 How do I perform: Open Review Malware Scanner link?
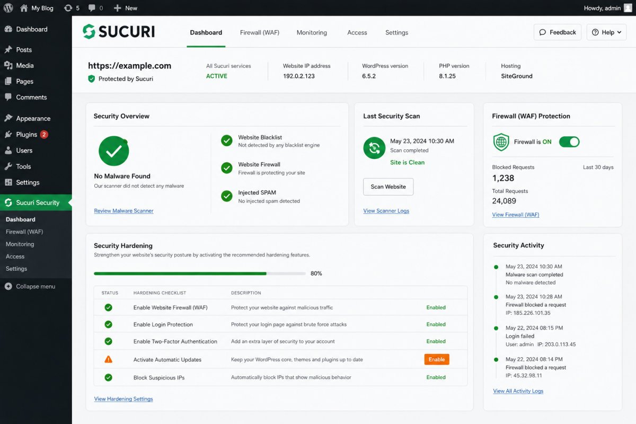[x=123, y=211]
